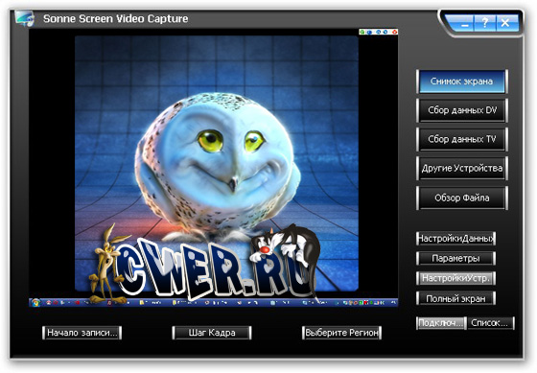Click the Start orb in the previewed taskbar
Viewport: 537px width, 373px height.
click(35, 302)
